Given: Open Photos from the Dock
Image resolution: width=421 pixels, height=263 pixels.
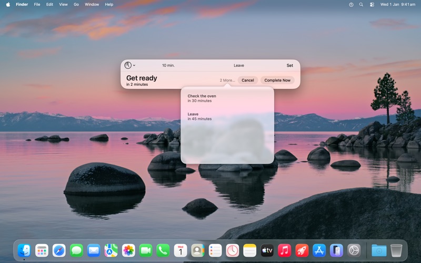Looking at the screenshot, I should [x=128, y=250].
